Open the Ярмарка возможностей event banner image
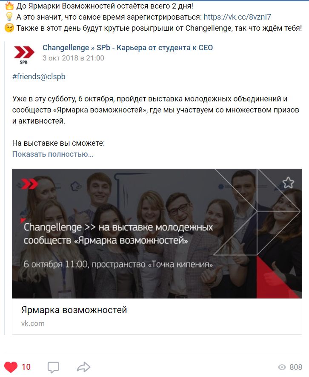The width and height of the screenshot is (309, 377). 157,233
